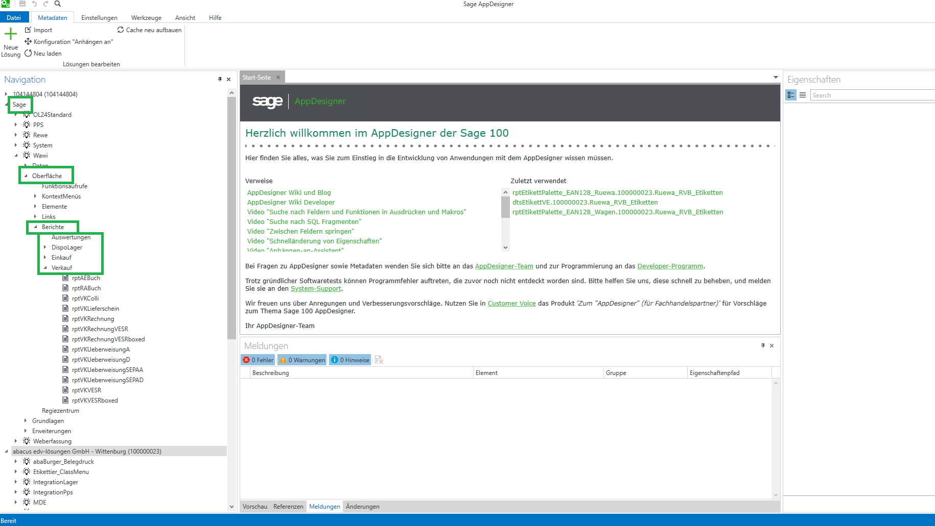
Task: Open the document tabs dropdown arrow
Action: (x=776, y=78)
